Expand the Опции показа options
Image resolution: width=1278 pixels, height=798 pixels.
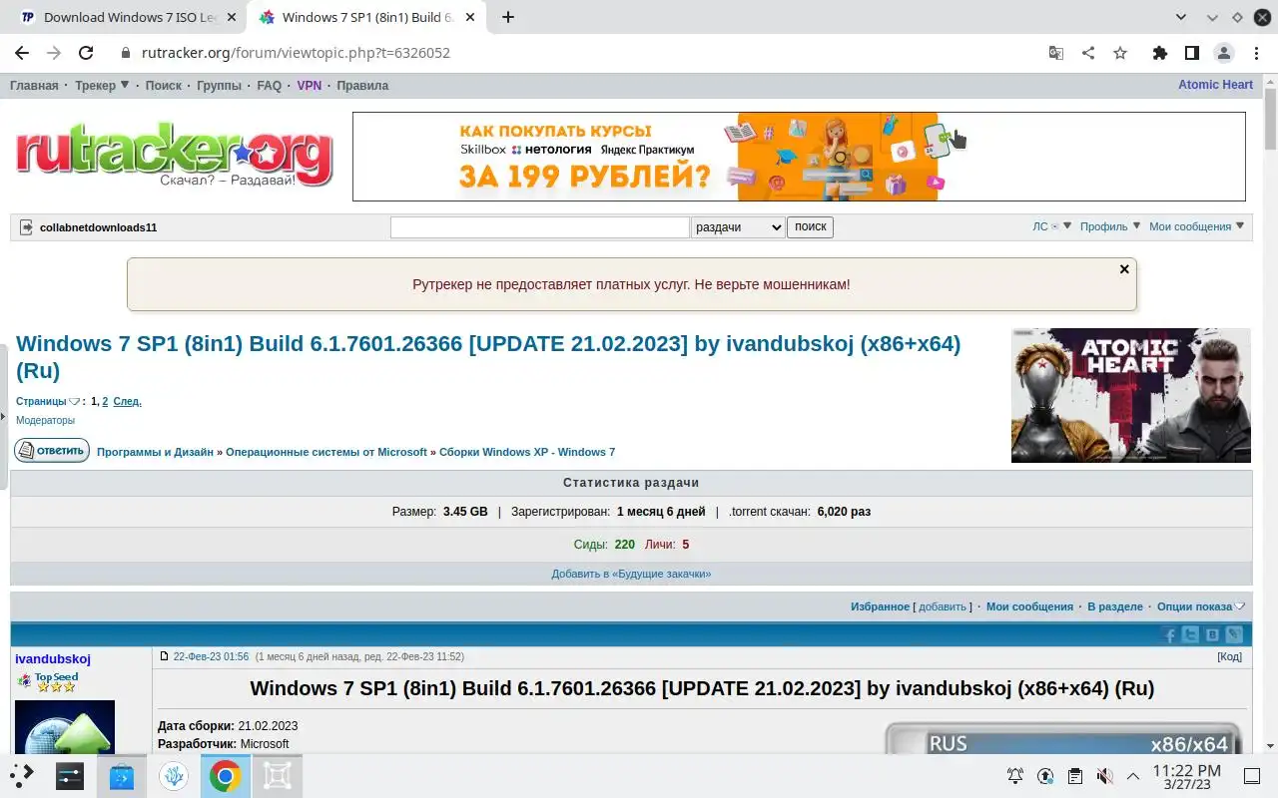[1201, 606]
